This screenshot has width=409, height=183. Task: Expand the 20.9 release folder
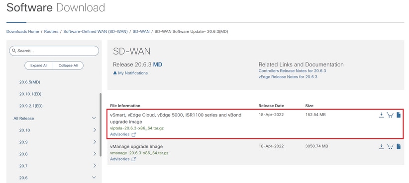(95, 142)
